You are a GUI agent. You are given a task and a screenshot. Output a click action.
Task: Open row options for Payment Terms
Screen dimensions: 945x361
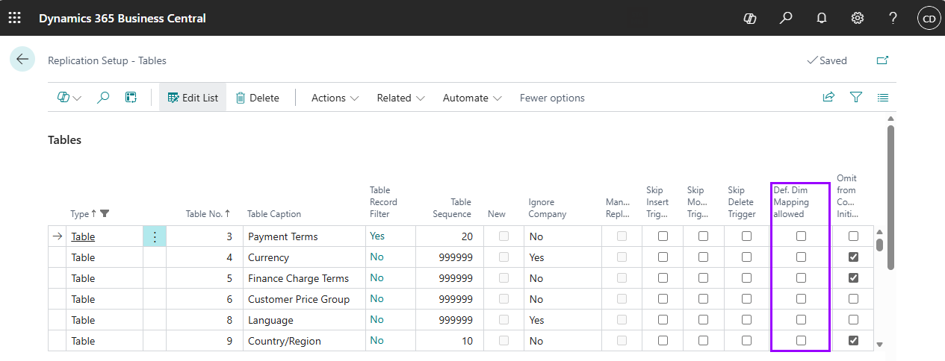155,236
